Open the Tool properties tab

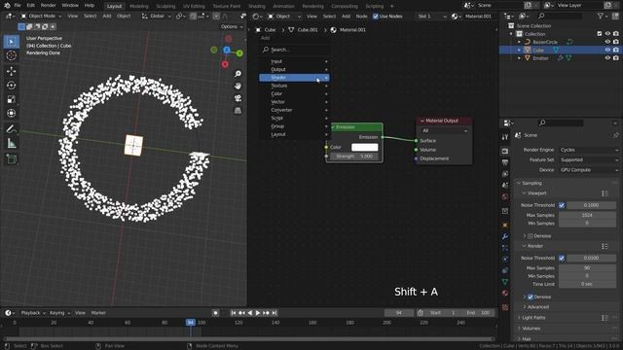pyautogui.click(x=505, y=137)
